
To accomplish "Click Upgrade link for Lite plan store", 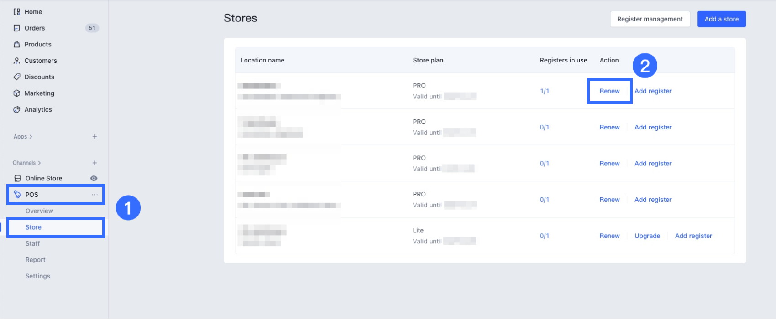I will [x=647, y=236].
